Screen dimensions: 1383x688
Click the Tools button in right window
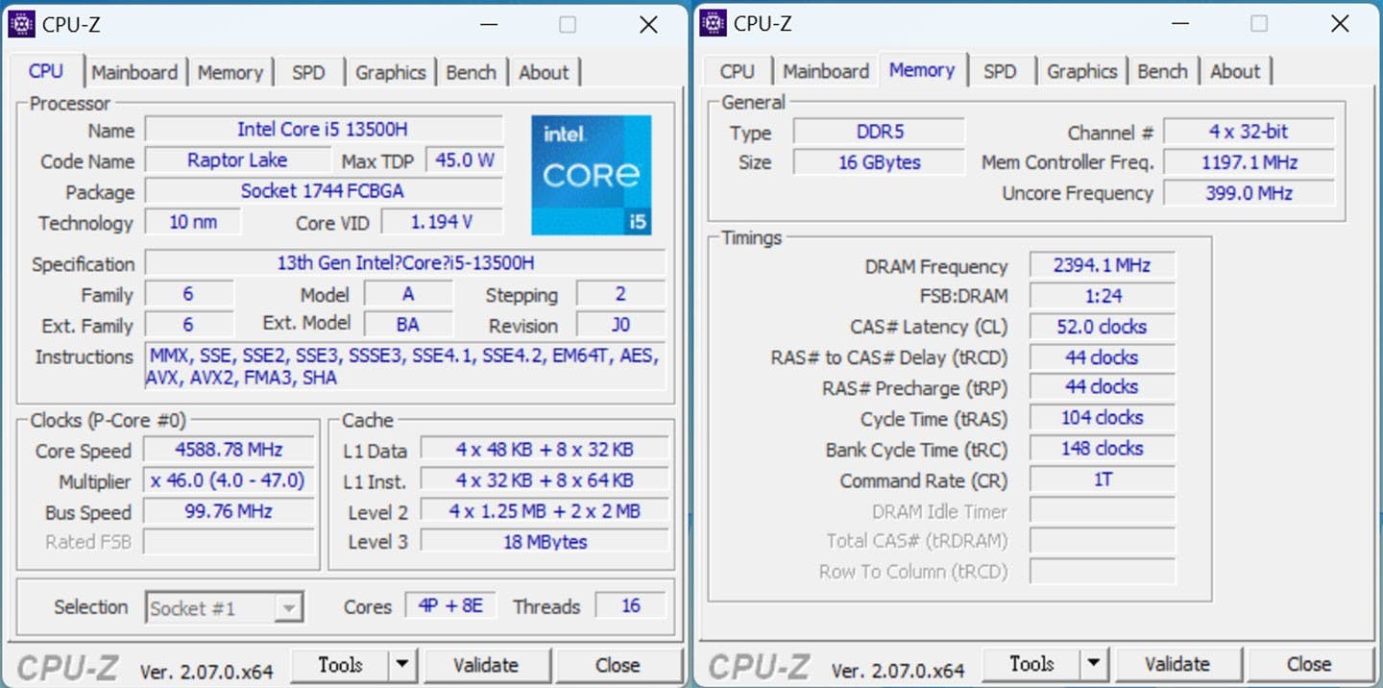pos(1032,664)
